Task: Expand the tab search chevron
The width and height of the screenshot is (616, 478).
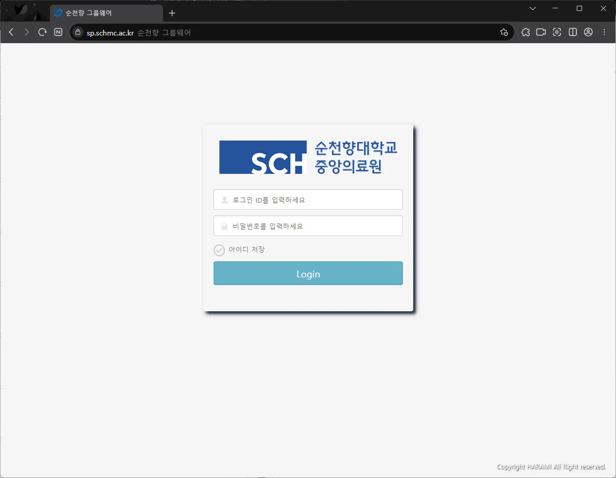Action: pos(533,9)
